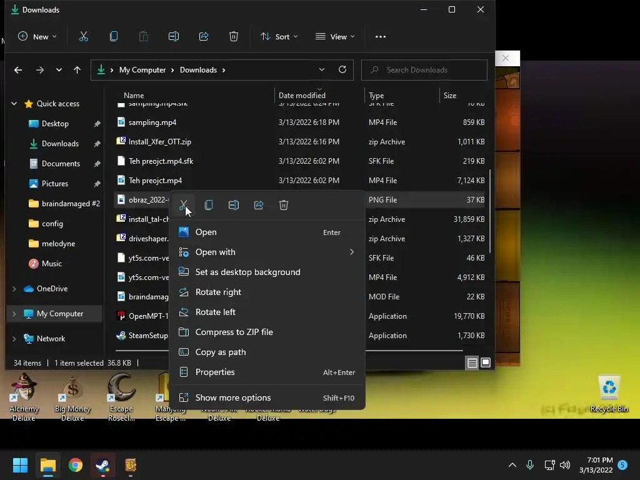Open Pictures in Quick access
The height and width of the screenshot is (480, 640).
[x=55, y=184]
